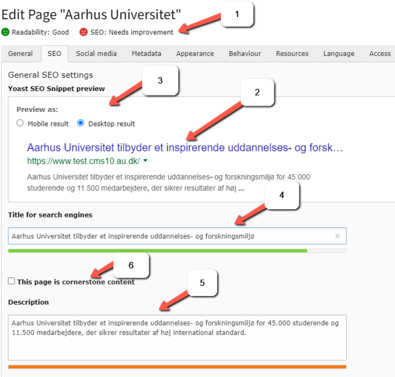Click the green title length progress bar
This screenshot has height=377, width=395.
point(177,251)
